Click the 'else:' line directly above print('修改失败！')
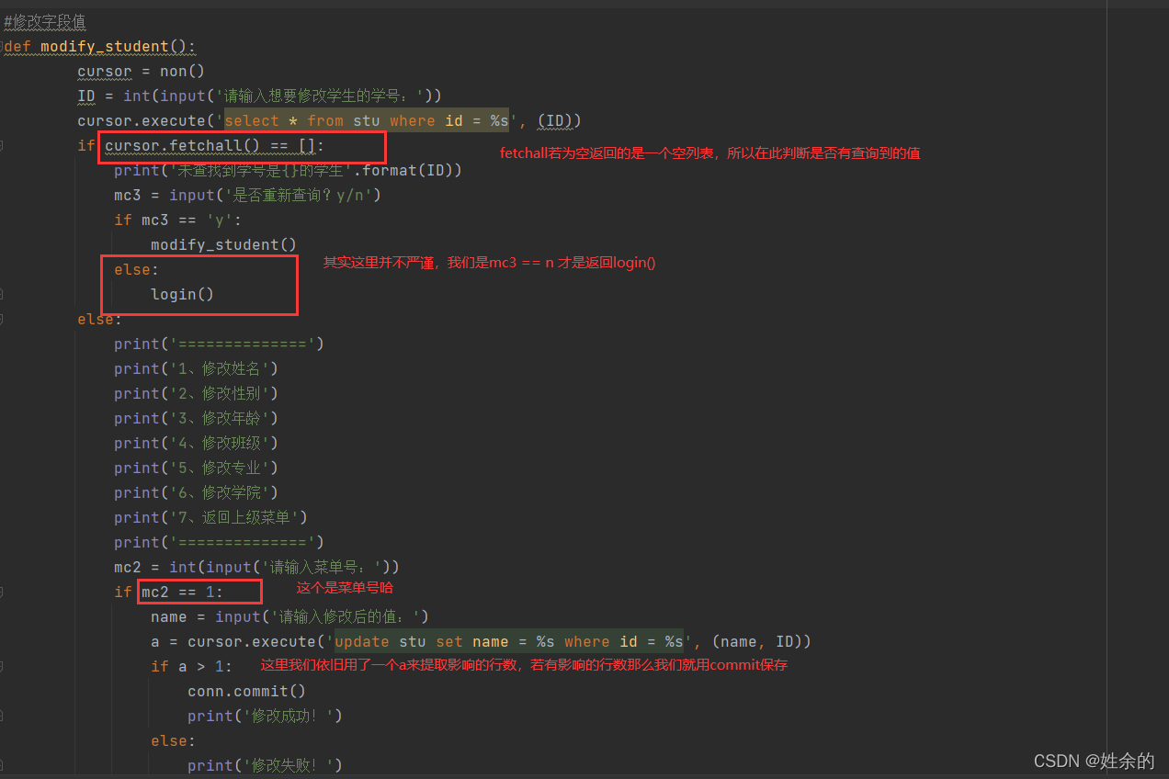The width and height of the screenshot is (1169, 779). [173, 740]
